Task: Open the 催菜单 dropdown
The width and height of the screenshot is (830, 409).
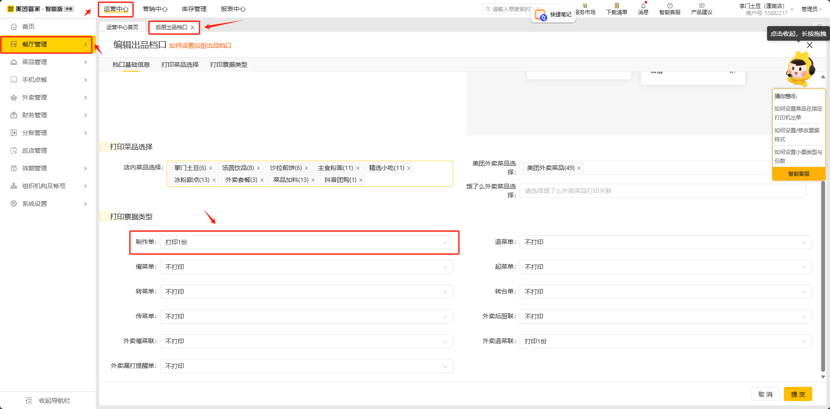Action: pyautogui.click(x=306, y=267)
